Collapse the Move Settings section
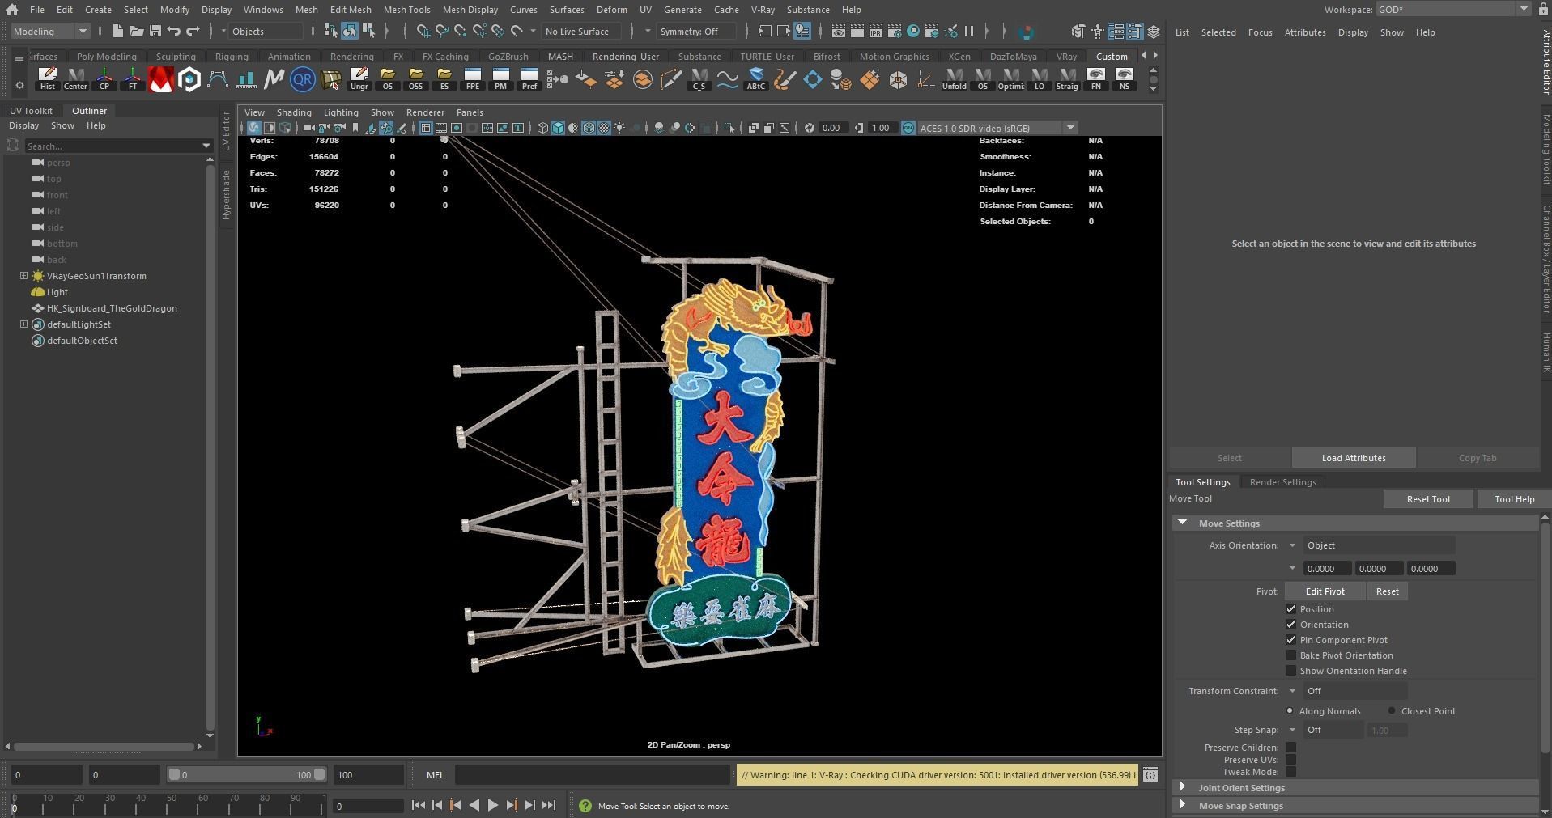The width and height of the screenshot is (1552, 818). 1182,523
